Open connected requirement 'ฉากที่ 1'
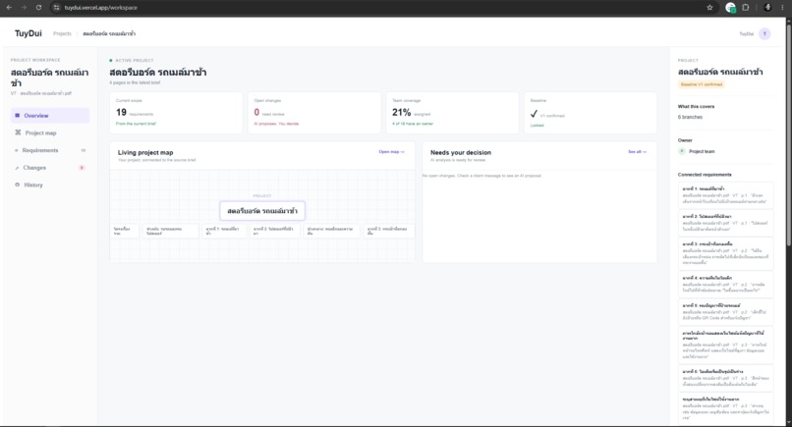 [725, 195]
